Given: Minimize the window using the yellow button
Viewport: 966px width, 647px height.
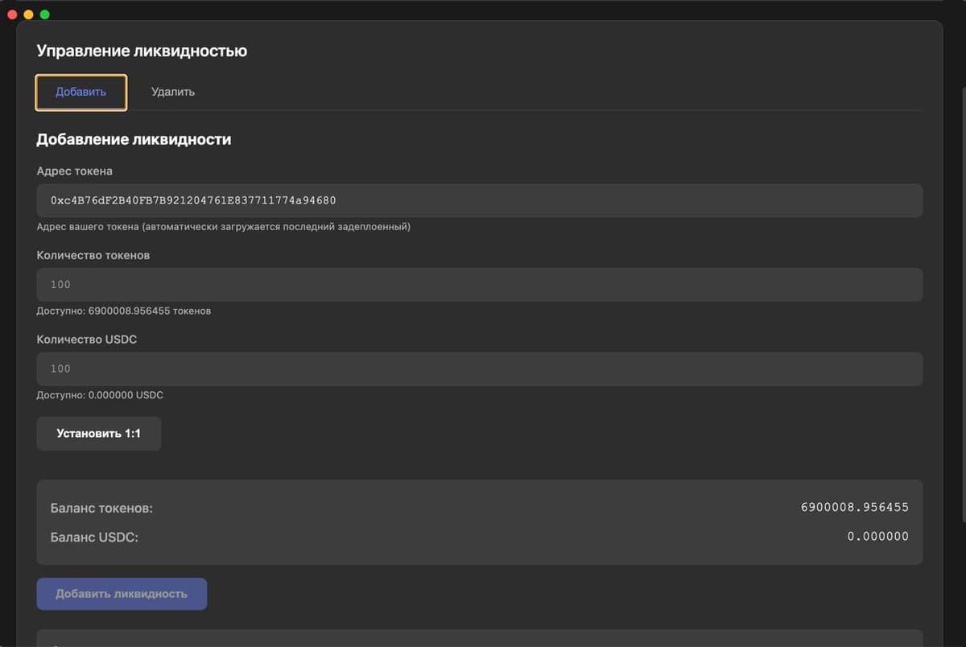Looking at the screenshot, I should [x=28, y=14].
